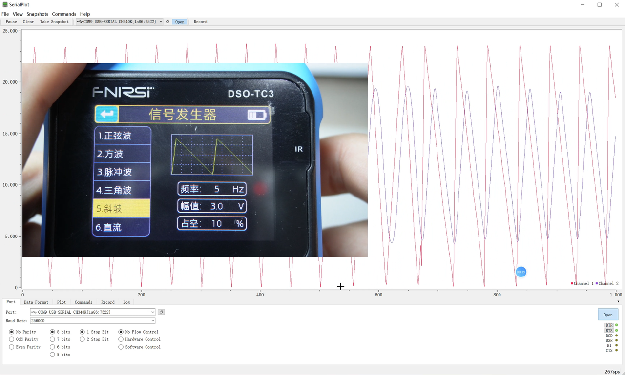Switch to the Plot tab

(x=62, y=302)
